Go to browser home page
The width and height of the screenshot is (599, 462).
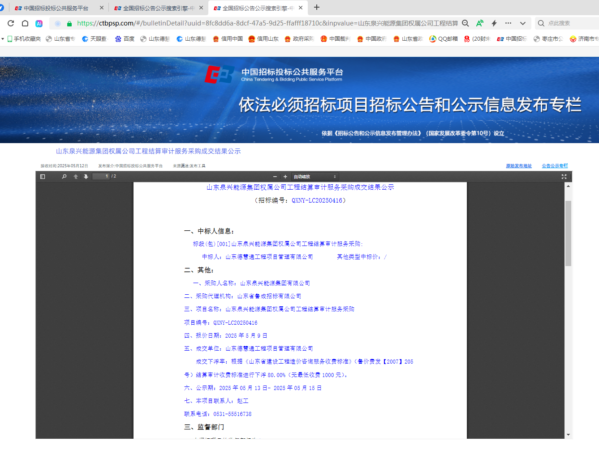(25, 23)
